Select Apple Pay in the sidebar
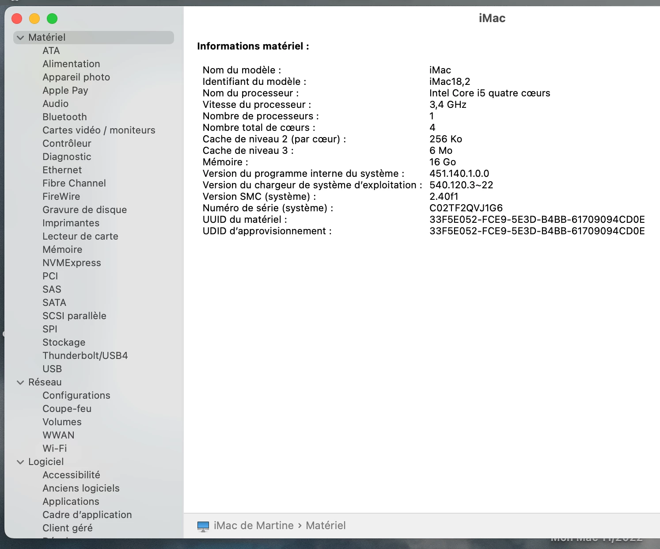Viewport: 660px width, 549px height. tap(65, 91)
